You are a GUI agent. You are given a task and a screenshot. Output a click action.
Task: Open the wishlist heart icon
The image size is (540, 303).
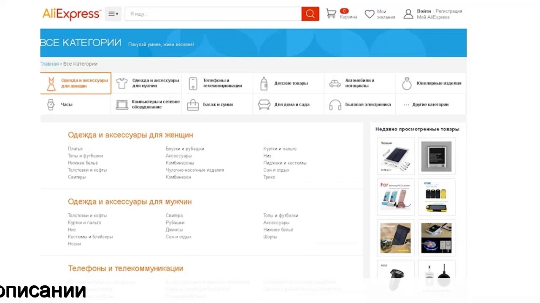(x=370, y=14)
